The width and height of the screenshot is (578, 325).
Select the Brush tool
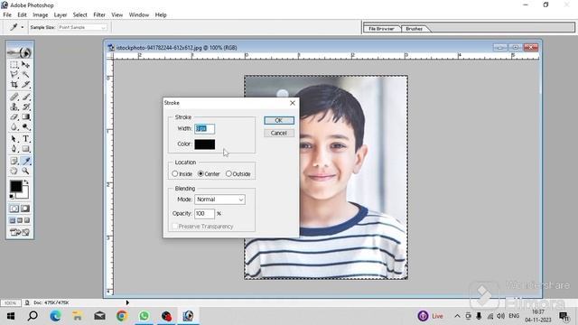[x=25, y=97]
